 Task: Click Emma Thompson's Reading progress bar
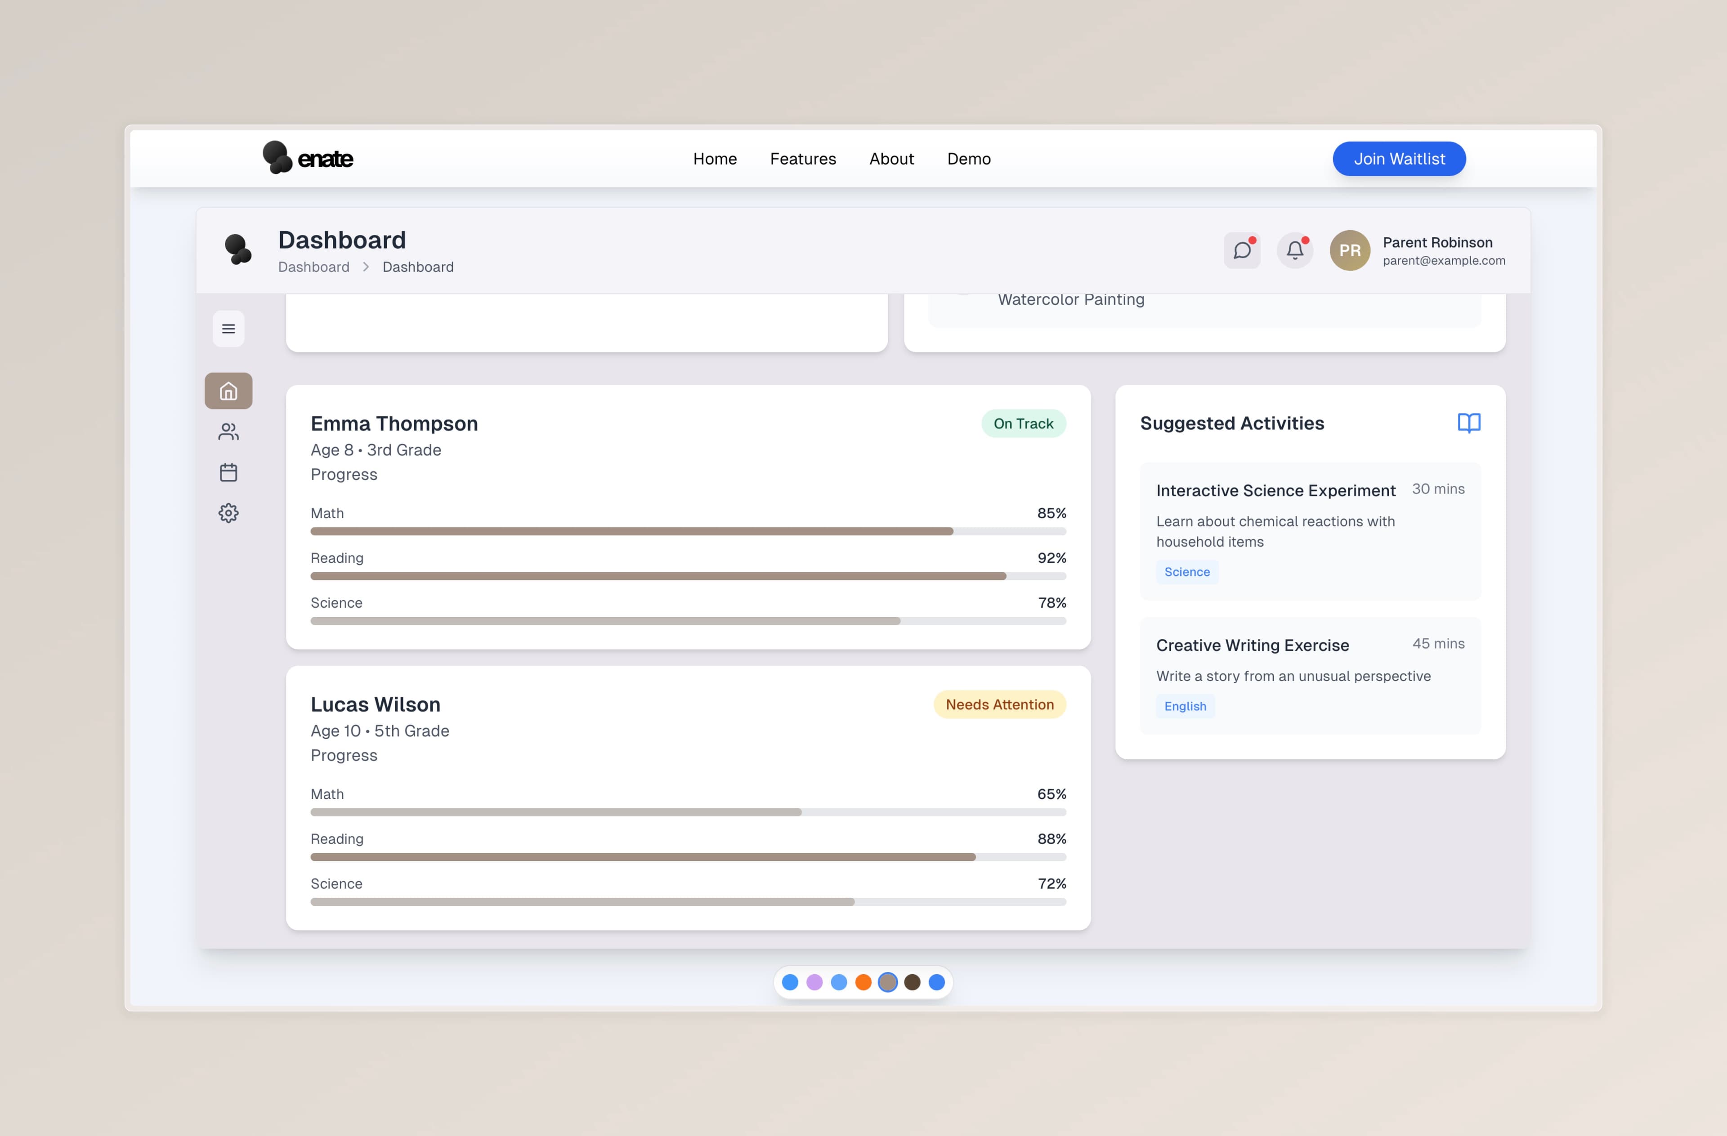click(688, 577)
